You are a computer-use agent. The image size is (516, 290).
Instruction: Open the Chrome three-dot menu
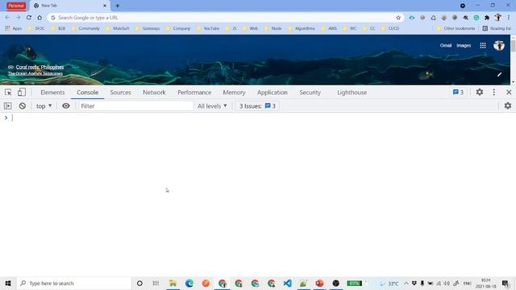(509, 18)
